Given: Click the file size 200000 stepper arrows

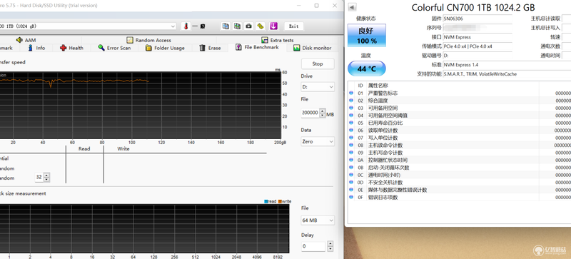Looking at the screenshot, I should 323,113.
